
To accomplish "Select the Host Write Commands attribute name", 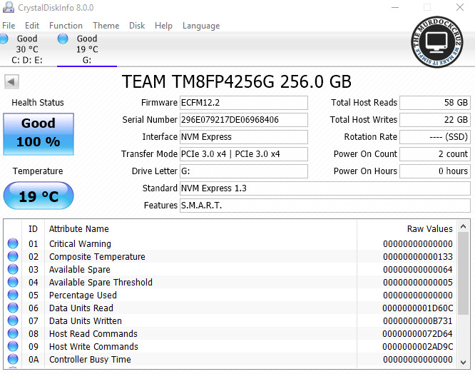I will pos(93,346).
